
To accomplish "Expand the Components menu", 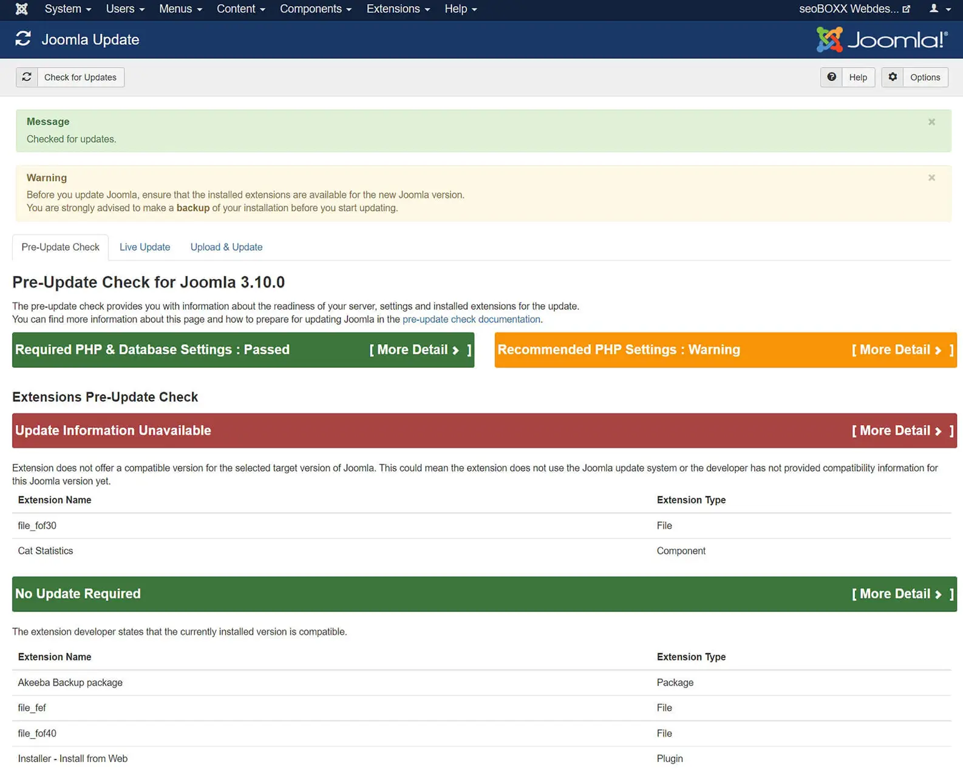I will click(316, 9).
